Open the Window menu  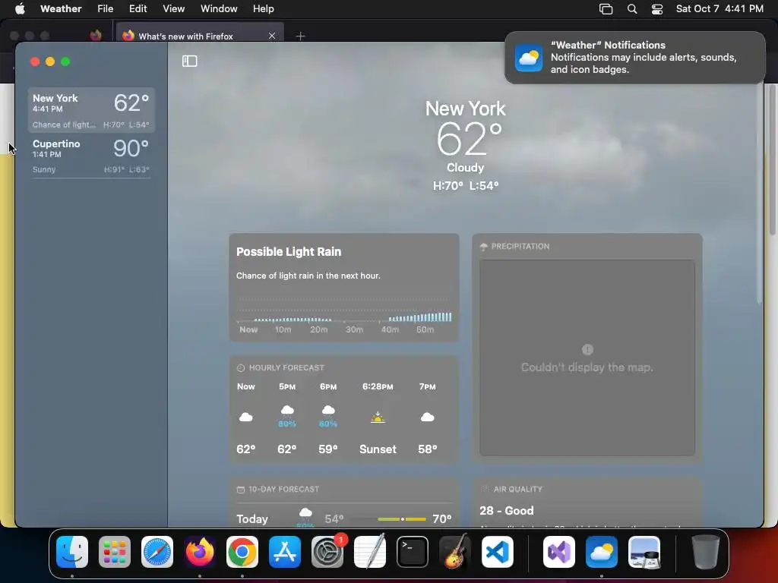[219, 9]
